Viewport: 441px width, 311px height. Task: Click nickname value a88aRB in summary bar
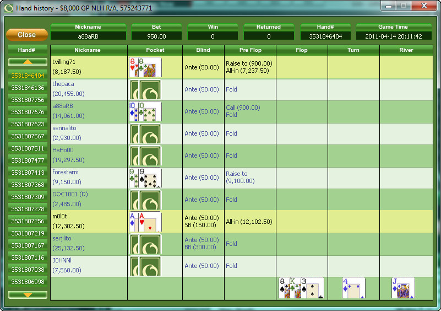88,36
